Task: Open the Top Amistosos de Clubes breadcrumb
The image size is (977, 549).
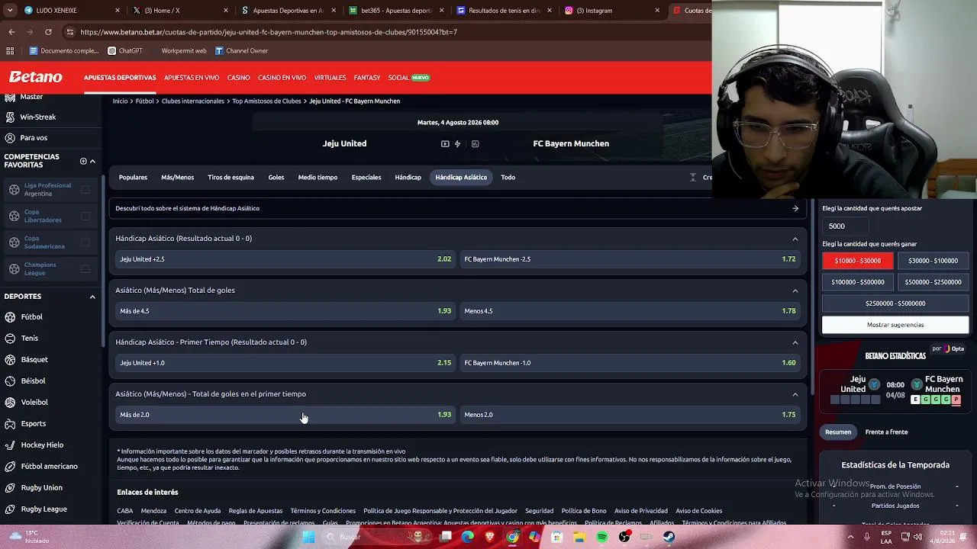Action: (266, 101)
